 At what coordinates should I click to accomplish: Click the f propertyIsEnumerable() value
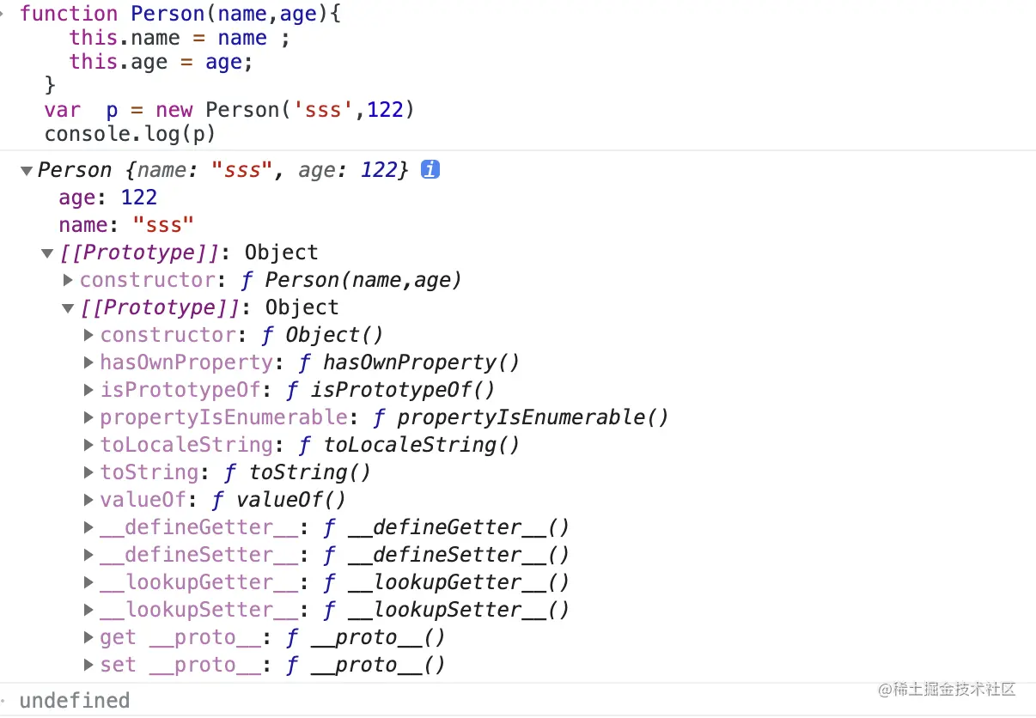point(521,417)
